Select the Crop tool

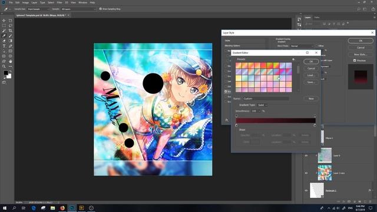coord(11,31)
